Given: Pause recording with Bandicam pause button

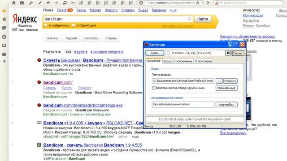Looking at the screenshot, I should pos(228,53).
